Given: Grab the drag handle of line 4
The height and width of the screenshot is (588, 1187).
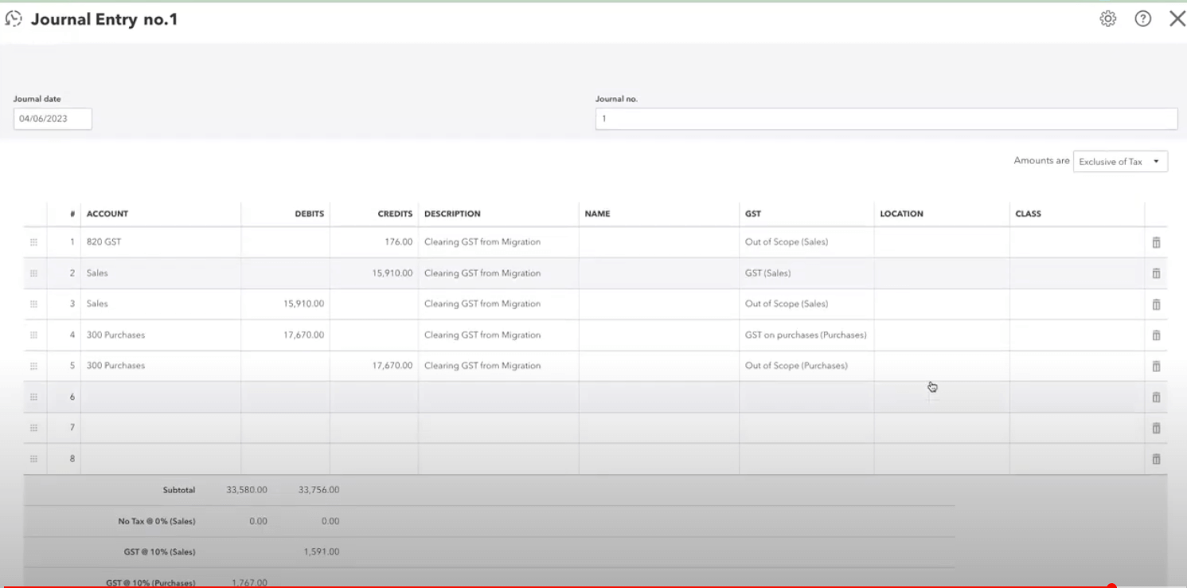Looking at the screenshot, I should click(33, 335).
